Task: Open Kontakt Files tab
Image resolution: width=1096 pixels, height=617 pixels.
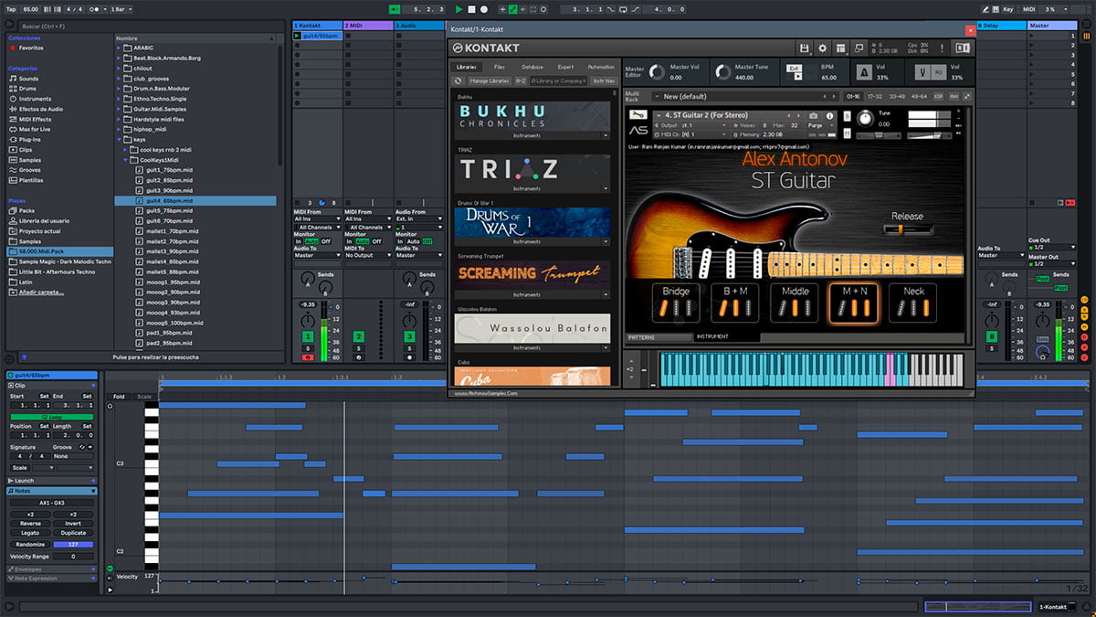Action: [500, 67]
